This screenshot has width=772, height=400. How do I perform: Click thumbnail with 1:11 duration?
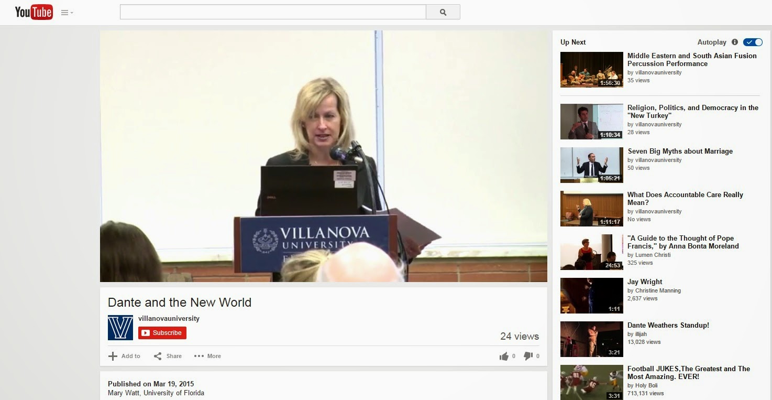(x=592, y=296)
